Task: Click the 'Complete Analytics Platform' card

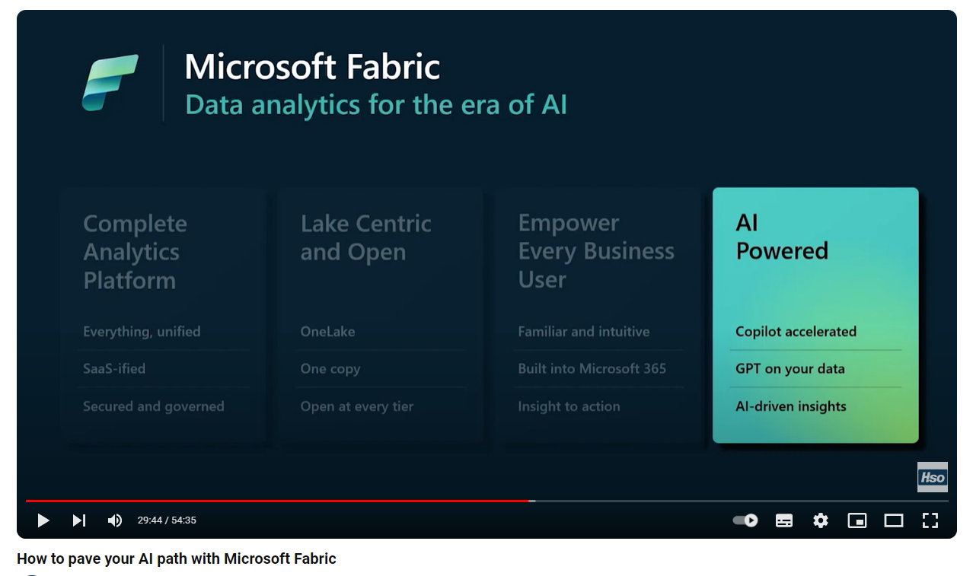Action: tap(163, 314)
